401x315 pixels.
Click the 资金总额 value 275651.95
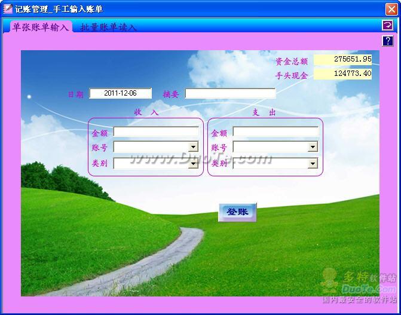[x=342, y=59]
